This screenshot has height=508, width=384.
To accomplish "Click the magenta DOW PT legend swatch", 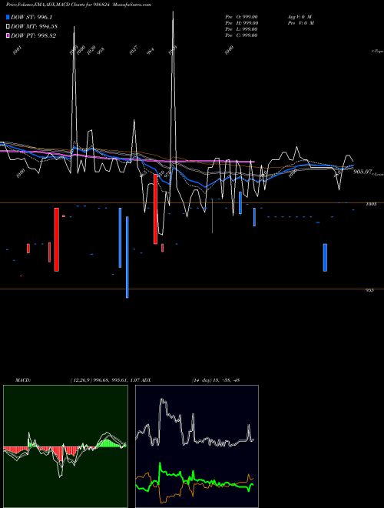I will pos(8,35).
